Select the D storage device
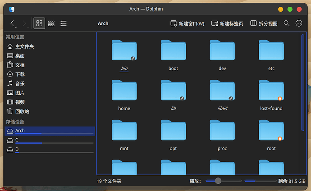Viewport: 311px width, 191px height. [x=50, y=150]
